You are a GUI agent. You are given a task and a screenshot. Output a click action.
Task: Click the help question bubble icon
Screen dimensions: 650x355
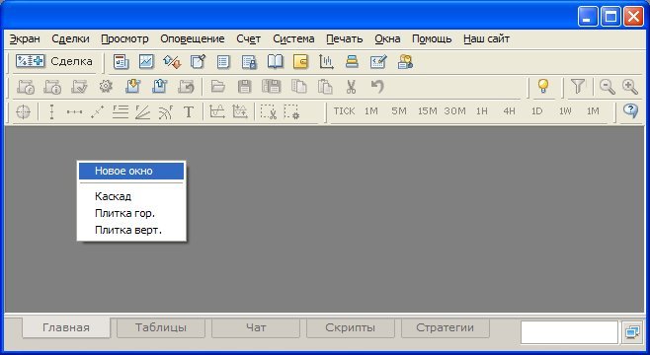[630, 110]
